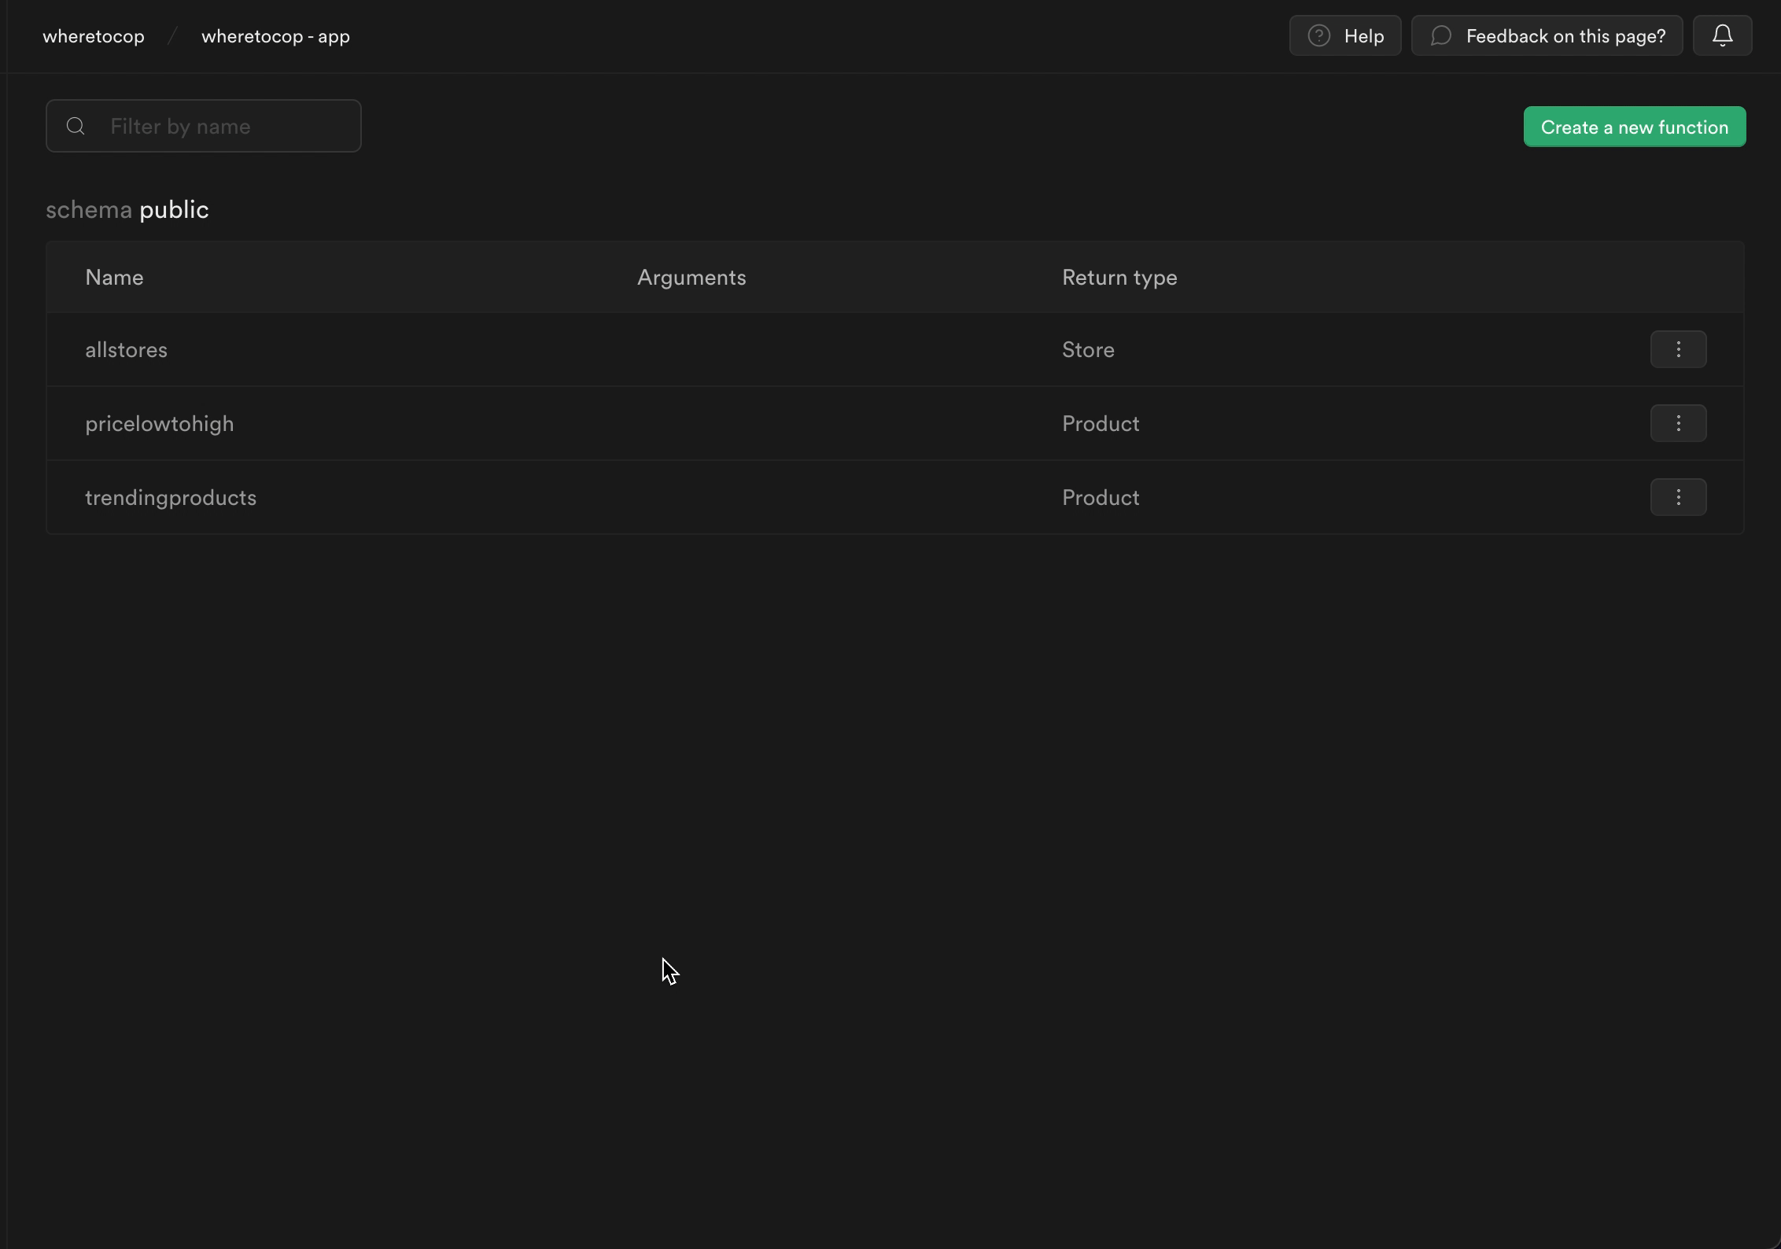Click the Return type column header

coord(1119,277)
